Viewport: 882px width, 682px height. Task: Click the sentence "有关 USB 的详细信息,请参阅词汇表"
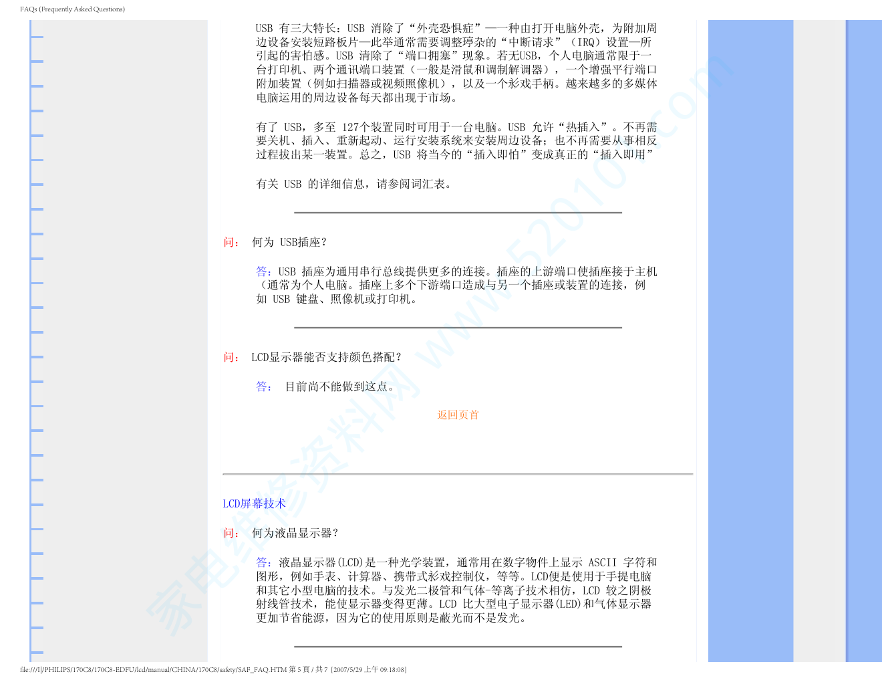pyautogui.click(x=355, y=184)
